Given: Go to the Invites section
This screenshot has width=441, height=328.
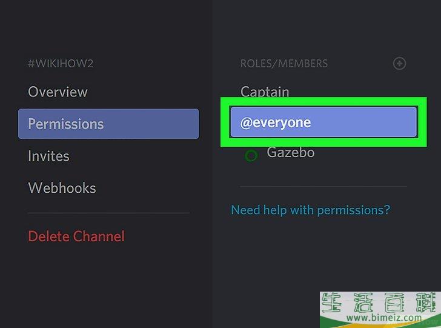Looking at the screenshot, I should (48, 156).
